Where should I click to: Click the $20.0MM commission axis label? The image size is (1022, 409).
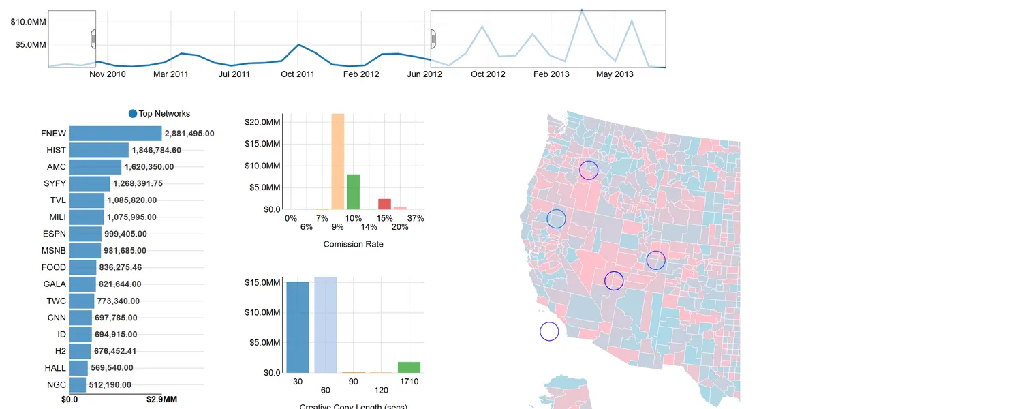[x=262, y=122]
